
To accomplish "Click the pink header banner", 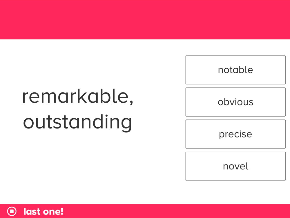I will tap(145, 20).
